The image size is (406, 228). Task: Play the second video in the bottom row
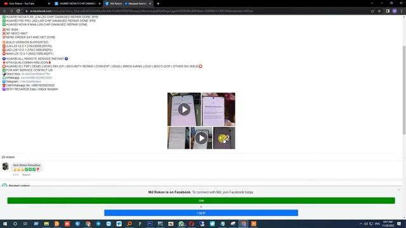201,138
